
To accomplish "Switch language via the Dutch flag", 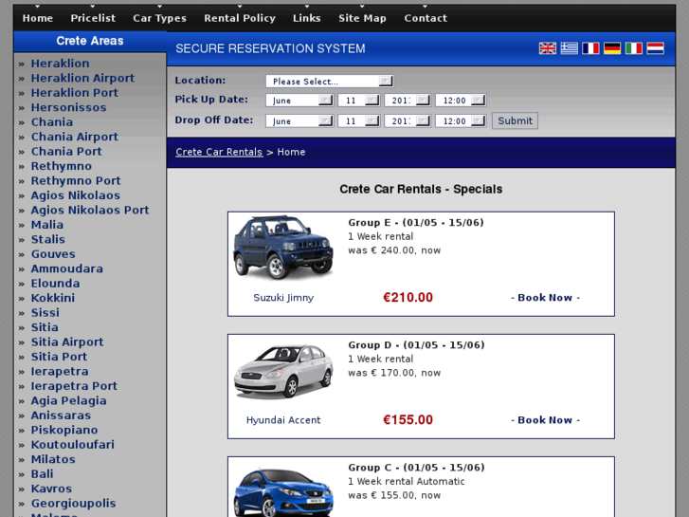I will point(655,48).
